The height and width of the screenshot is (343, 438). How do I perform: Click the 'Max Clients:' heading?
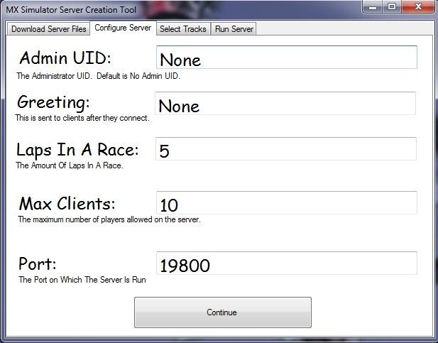point(67,204)
